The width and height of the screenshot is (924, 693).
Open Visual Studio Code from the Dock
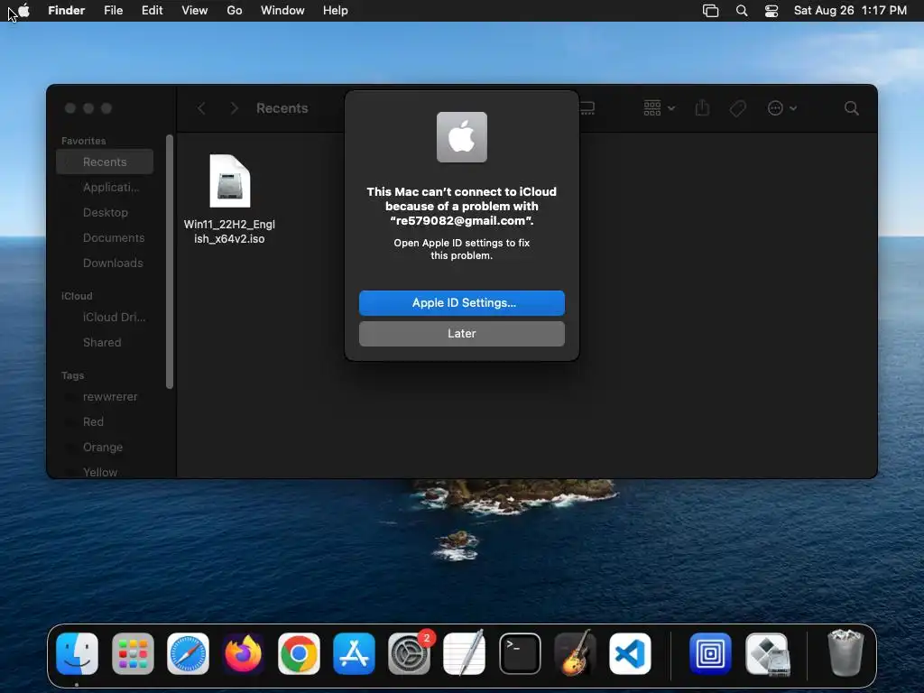tap(630, 653)
